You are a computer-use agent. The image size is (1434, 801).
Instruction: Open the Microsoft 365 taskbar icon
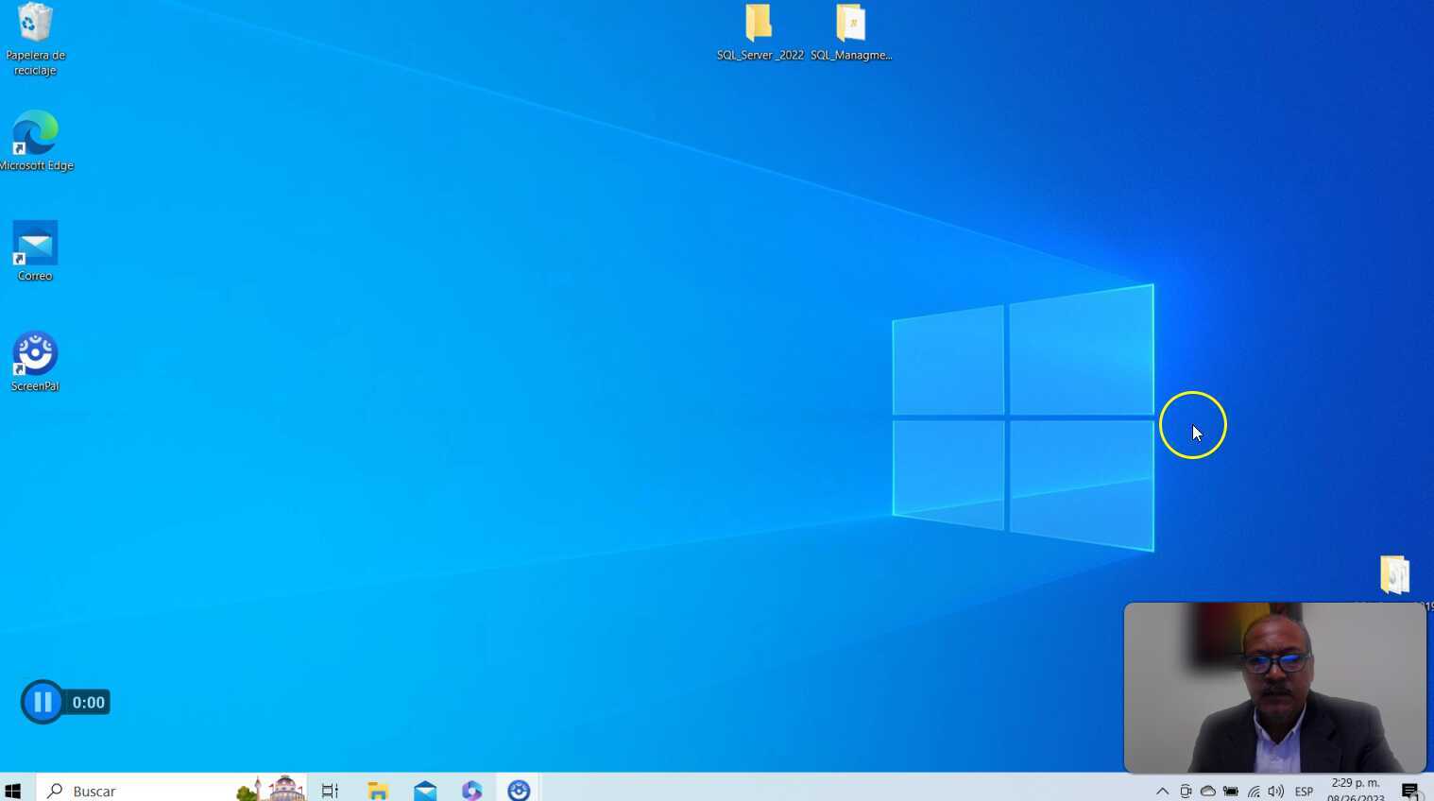coord(472,791)
